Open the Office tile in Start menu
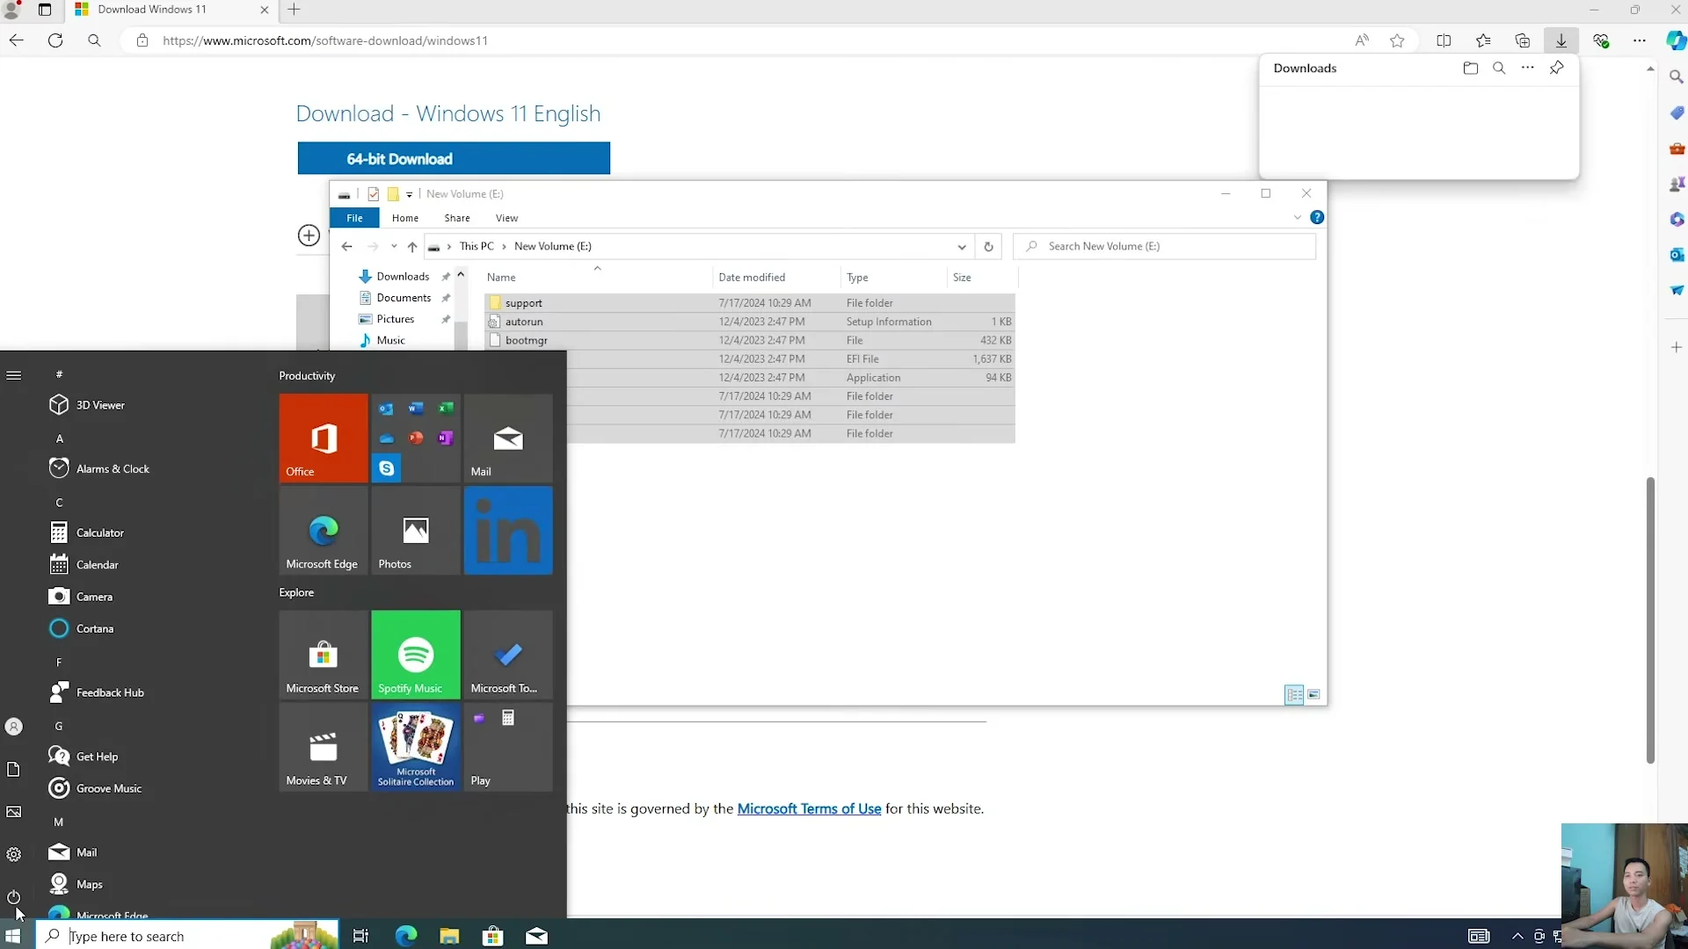 (x=324, y=438)
